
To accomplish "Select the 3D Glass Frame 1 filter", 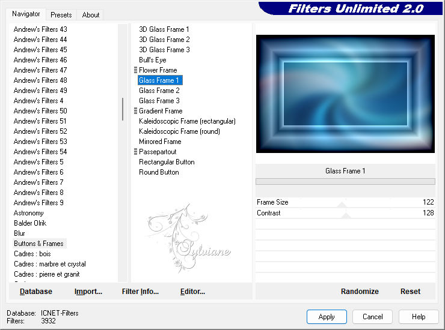I will [164, 29].
